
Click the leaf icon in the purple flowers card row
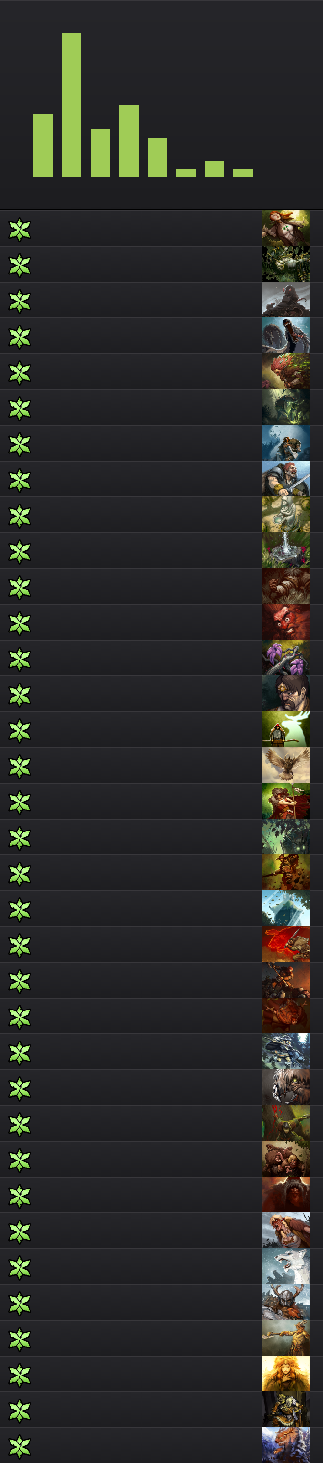pyautogui.click(x=19, y=659)
